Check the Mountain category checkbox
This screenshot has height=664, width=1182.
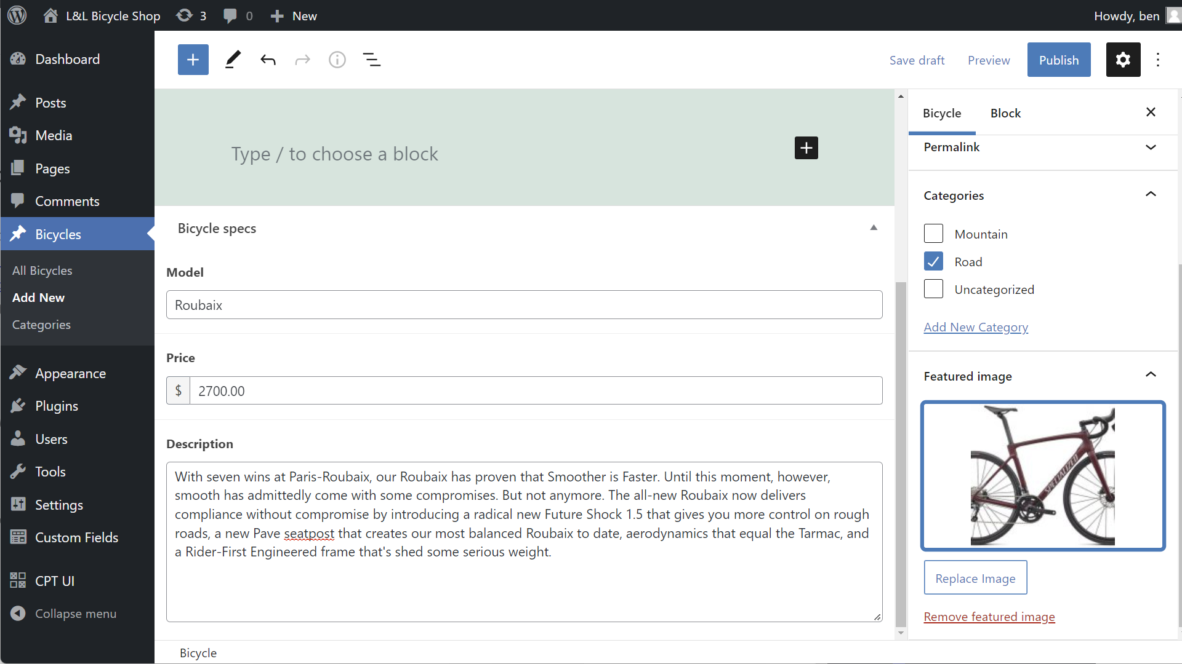933,234
